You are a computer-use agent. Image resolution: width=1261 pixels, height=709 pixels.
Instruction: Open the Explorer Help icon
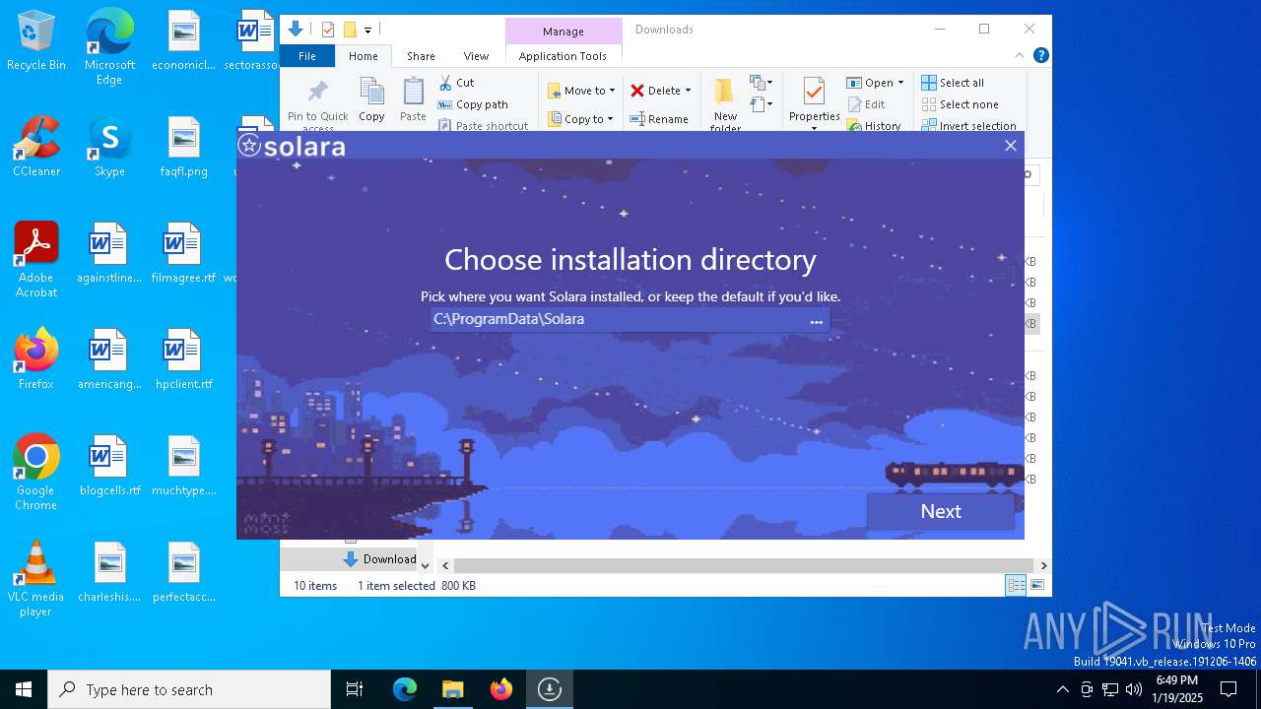[x=1040, y=56]
